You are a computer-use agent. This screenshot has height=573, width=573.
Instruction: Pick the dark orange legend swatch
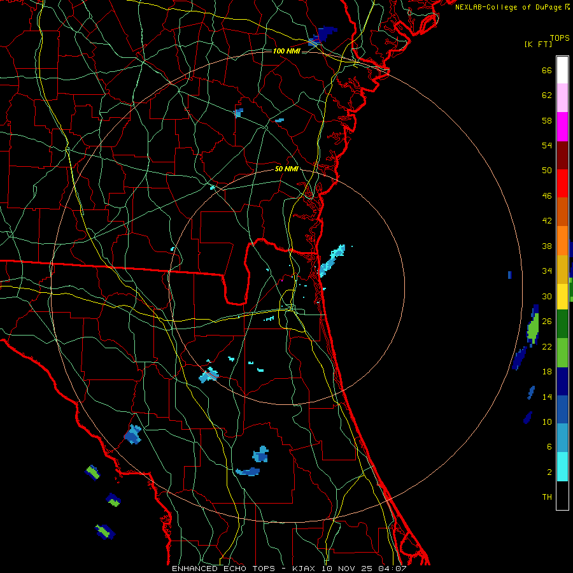(x=562, y=212)
